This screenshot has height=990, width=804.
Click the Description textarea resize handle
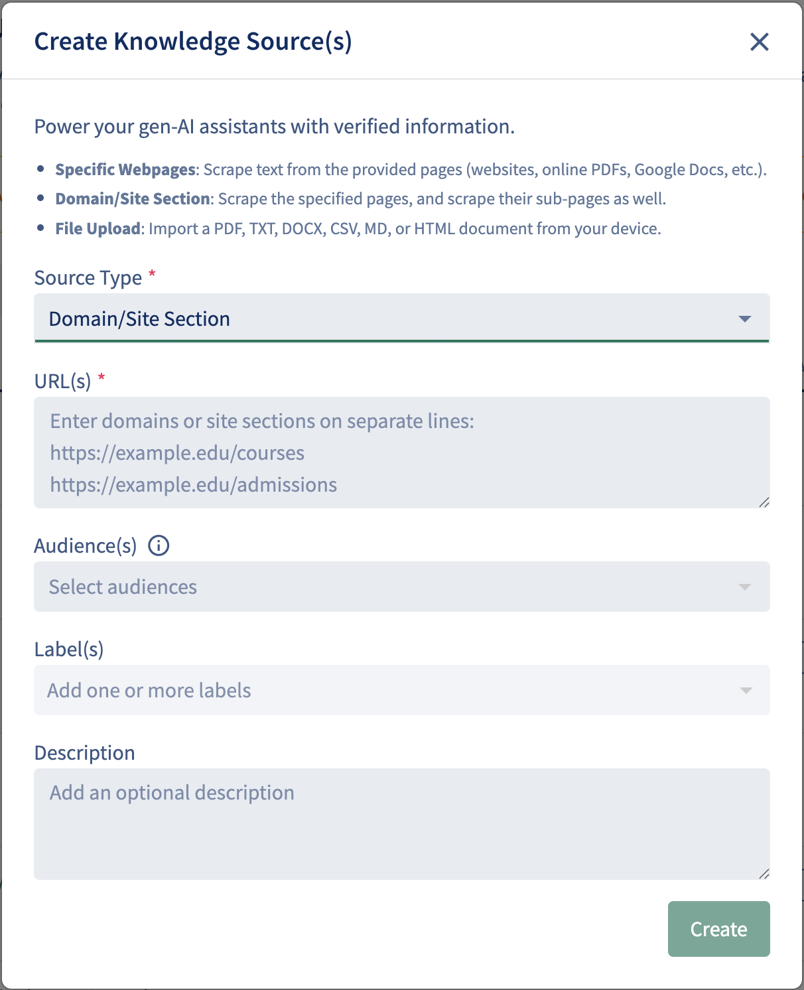click(764, 874)
